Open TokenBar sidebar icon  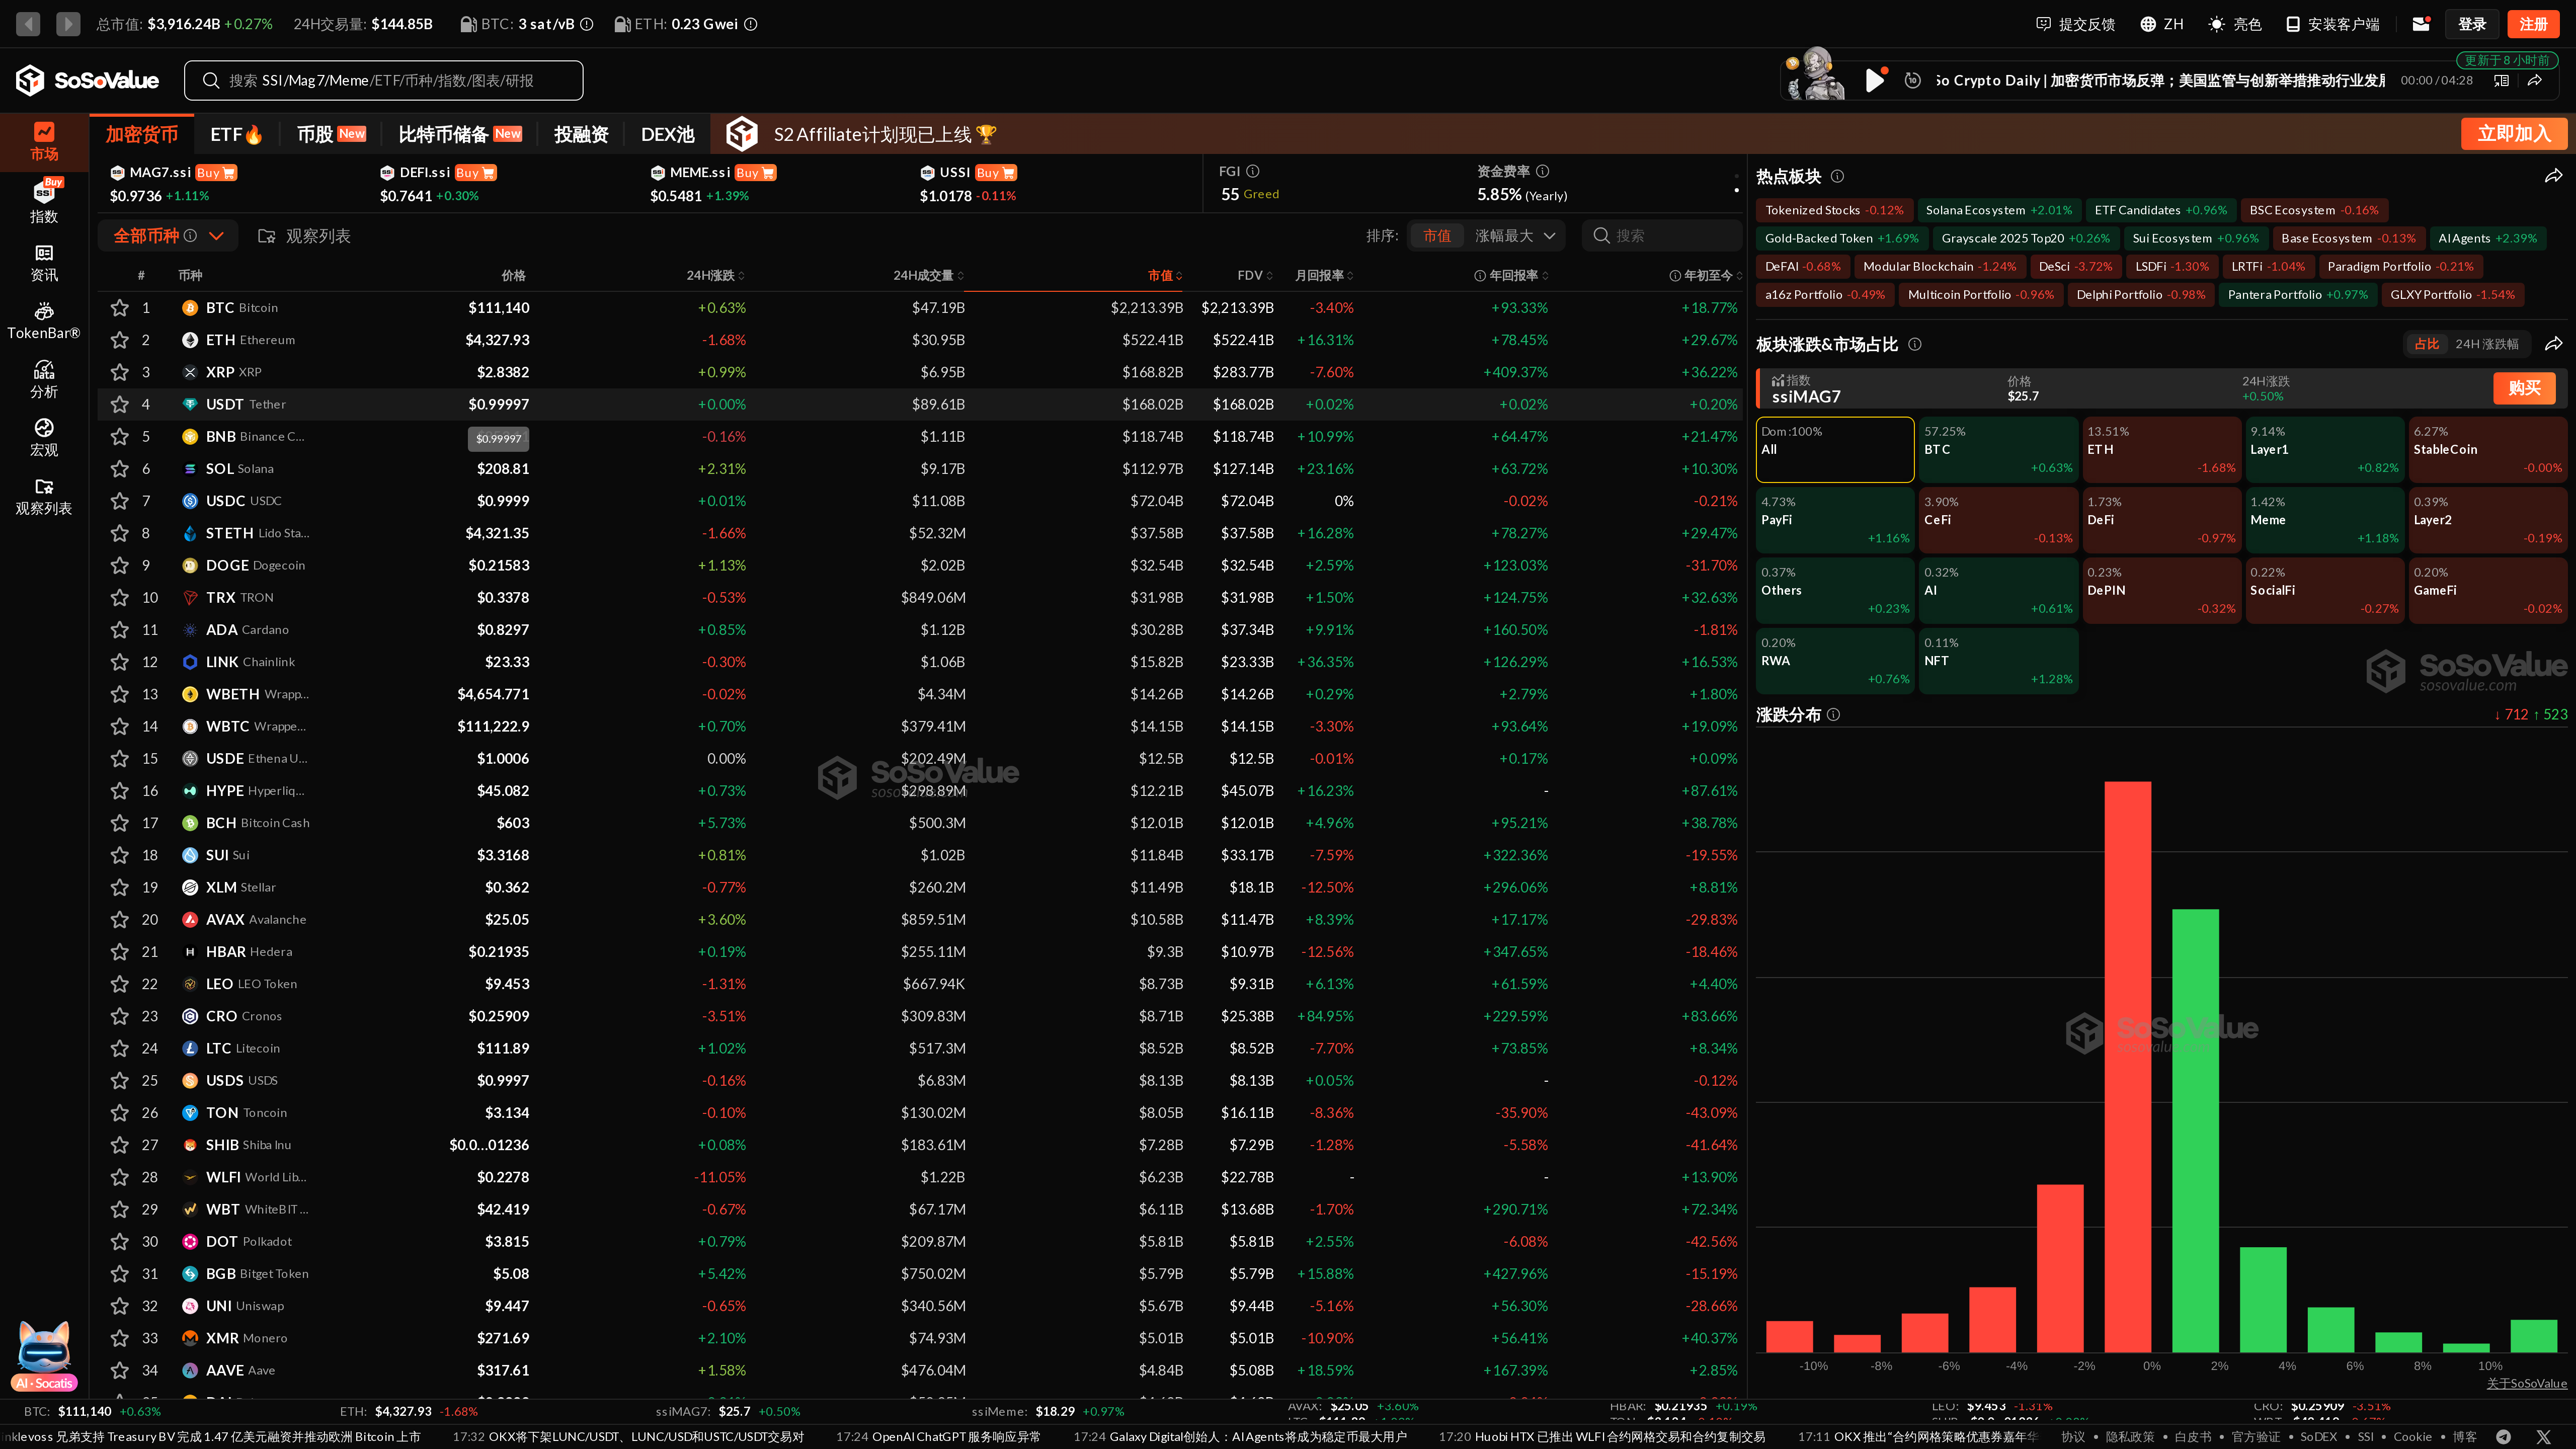click(44, 321)
